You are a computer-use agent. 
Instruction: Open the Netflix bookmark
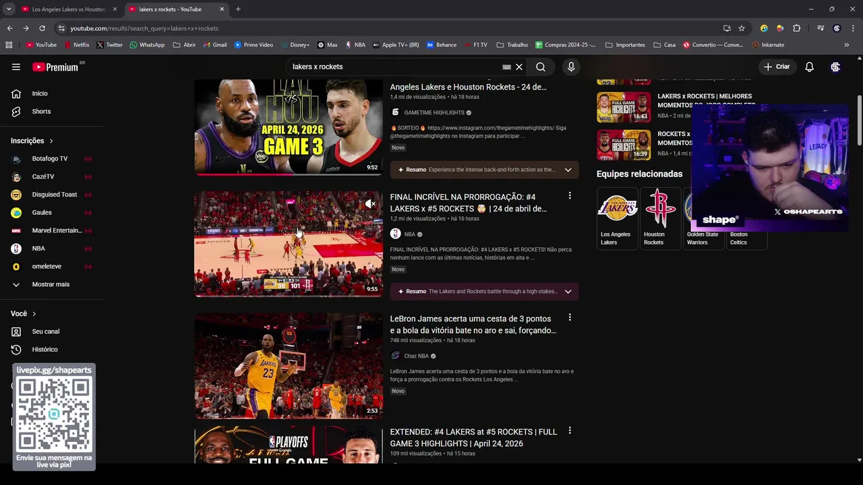point(76,45)
